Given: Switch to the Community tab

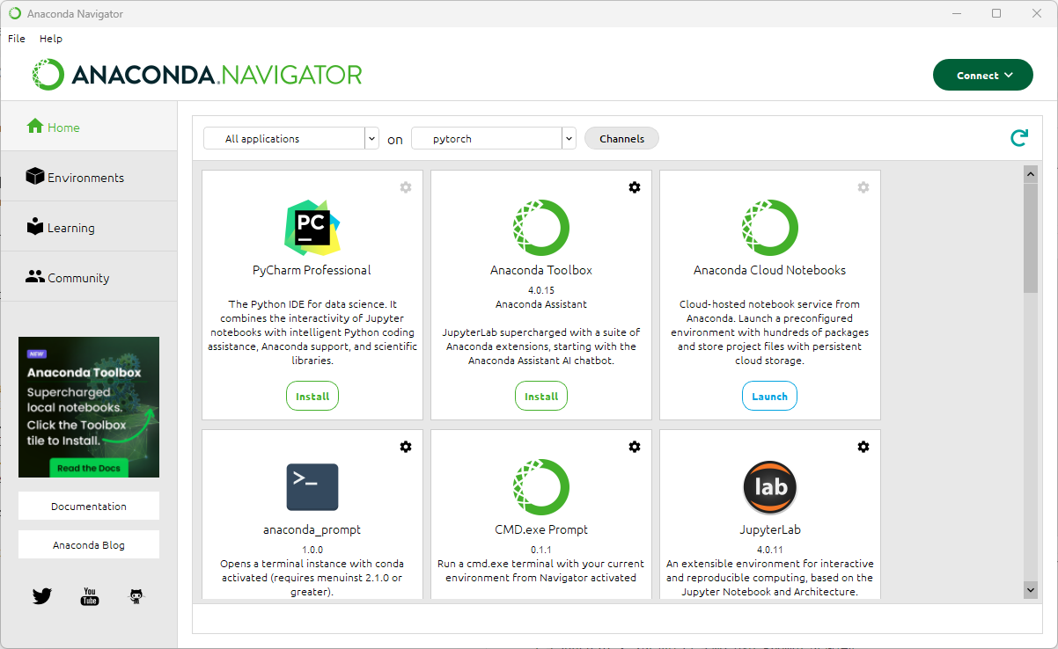Looking at the screenshot, I should [89, 277].
